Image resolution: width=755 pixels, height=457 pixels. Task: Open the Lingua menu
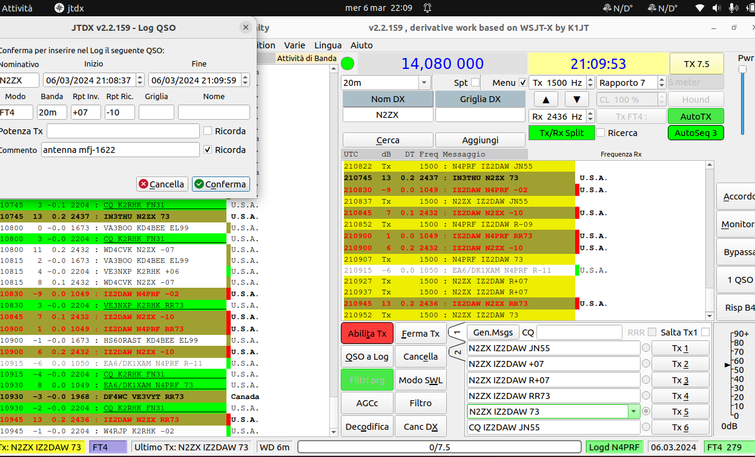[x=328, y=45]
